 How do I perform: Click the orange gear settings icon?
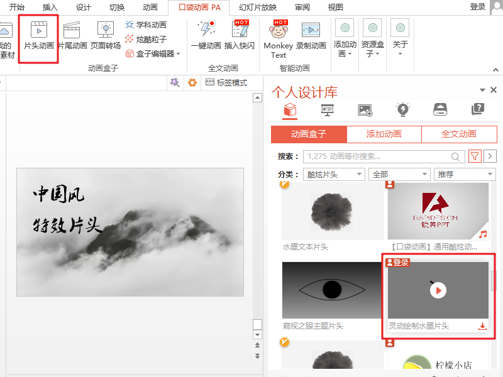pyautogui.click(x=192, y=83)
